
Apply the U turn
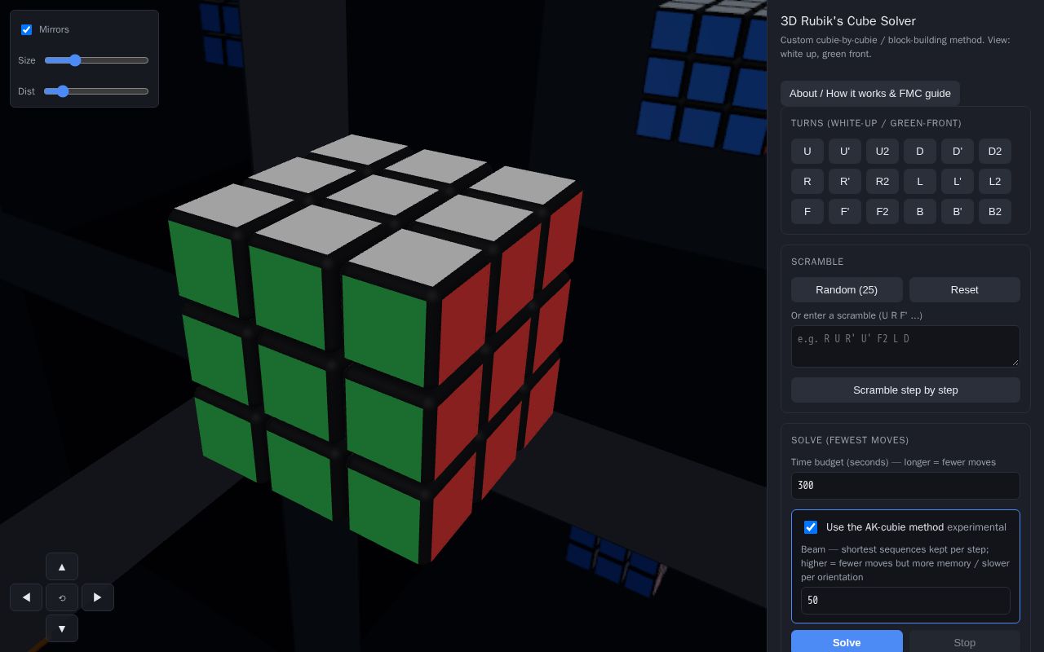(807, 151)
